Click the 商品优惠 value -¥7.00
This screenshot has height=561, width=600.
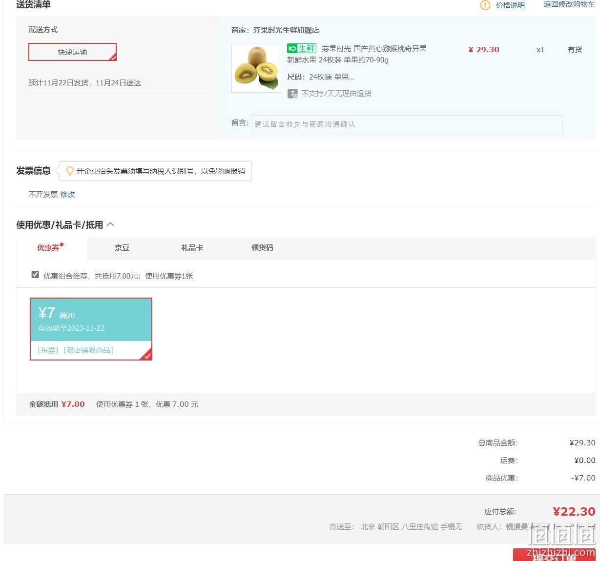click(x=583, y=478)
